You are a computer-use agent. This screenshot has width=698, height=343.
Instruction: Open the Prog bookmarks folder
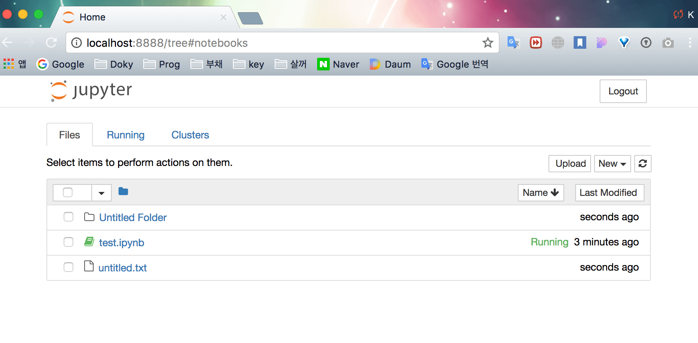pos(162,64)
